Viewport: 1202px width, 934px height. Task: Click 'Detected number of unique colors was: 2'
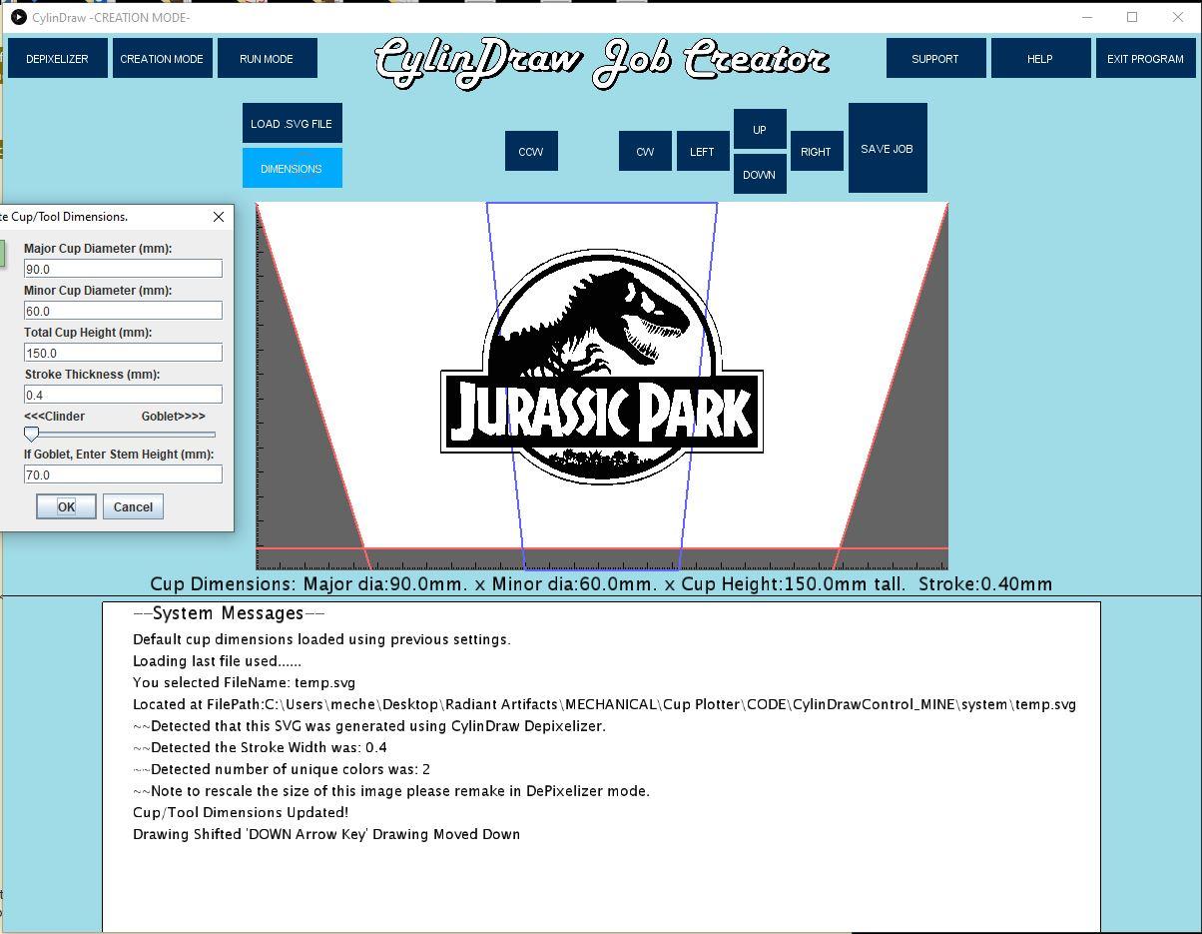click(x=282, y=770)
